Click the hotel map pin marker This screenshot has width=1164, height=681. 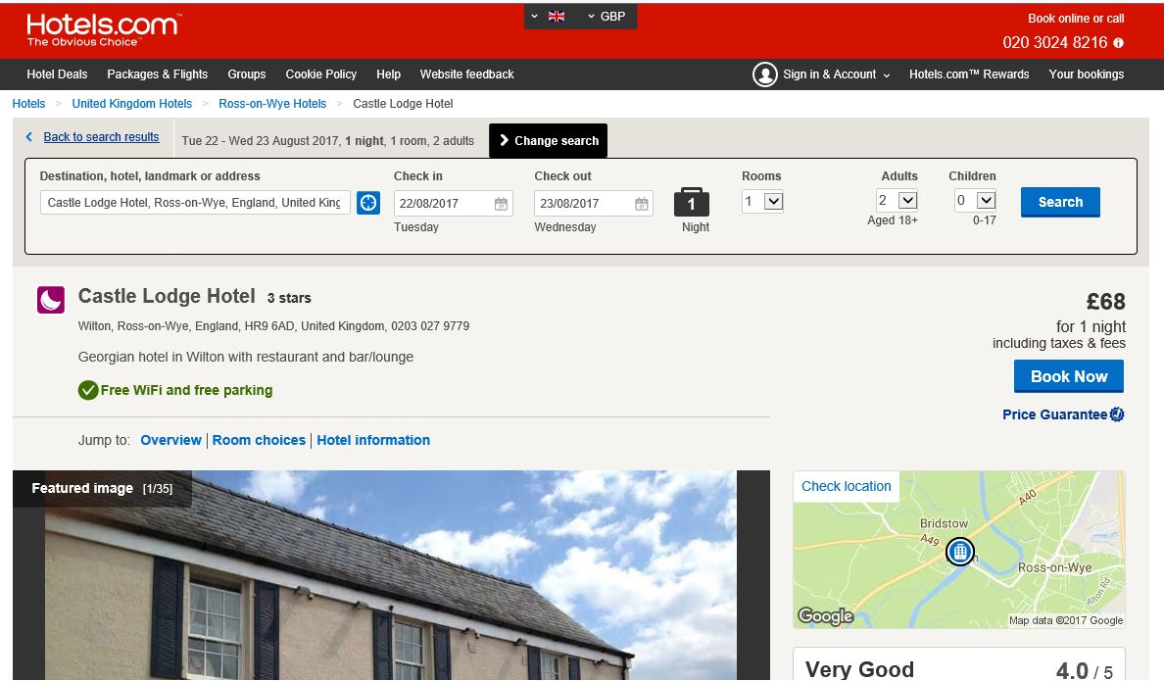(x=960, y=552)
